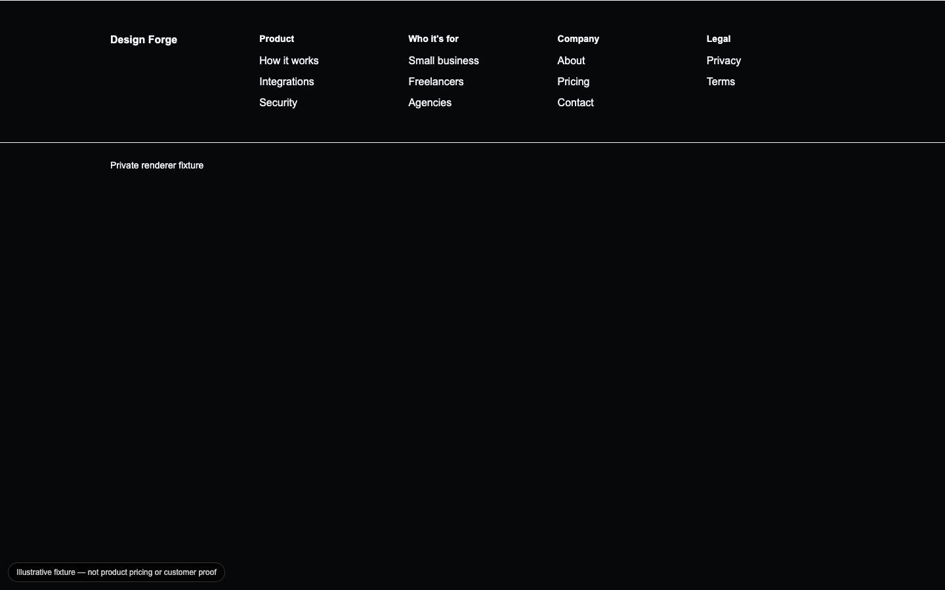Screen dimensions: 945x590
Task: Go to the About page
Action: pos(571,60)
